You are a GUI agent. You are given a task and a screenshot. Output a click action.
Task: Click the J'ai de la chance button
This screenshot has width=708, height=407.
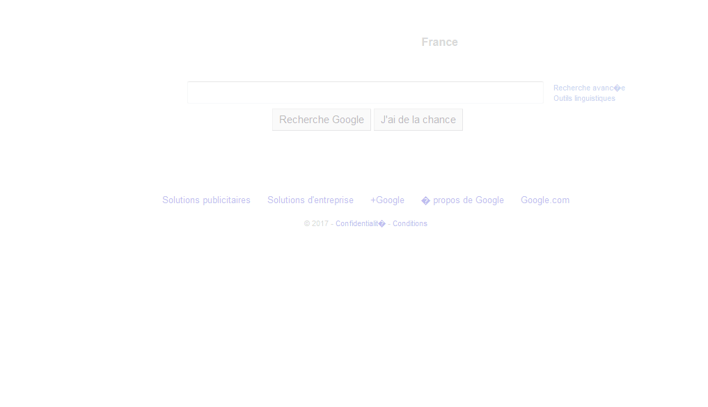pyautogui.click(x=418, y=120)
